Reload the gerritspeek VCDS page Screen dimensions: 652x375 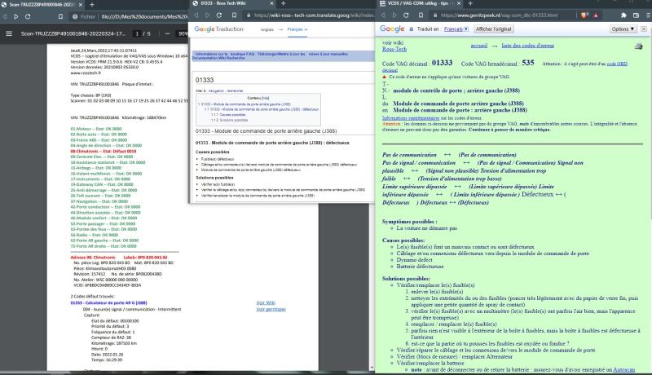pyautogui.click(x=406, y=15)
